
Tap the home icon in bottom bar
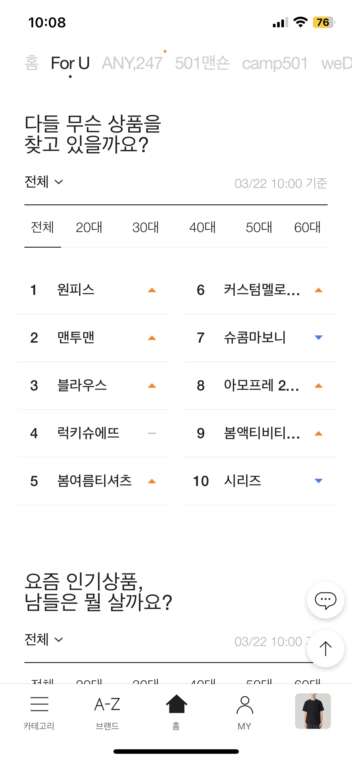tap(176, 704)
